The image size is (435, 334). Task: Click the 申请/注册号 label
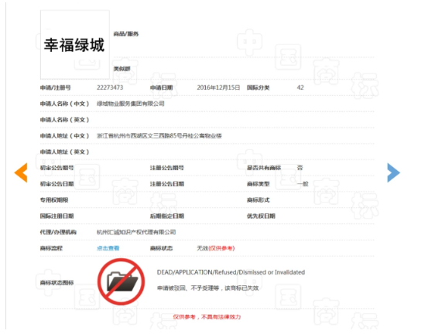click(x=56, y=87)
